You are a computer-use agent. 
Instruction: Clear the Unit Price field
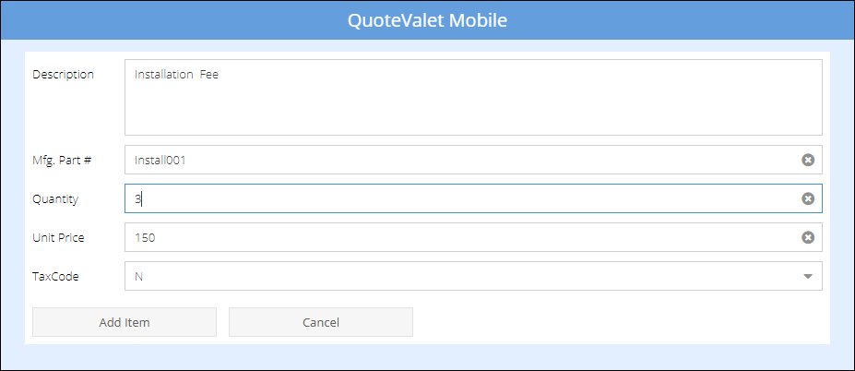click(x=808, y=237)
